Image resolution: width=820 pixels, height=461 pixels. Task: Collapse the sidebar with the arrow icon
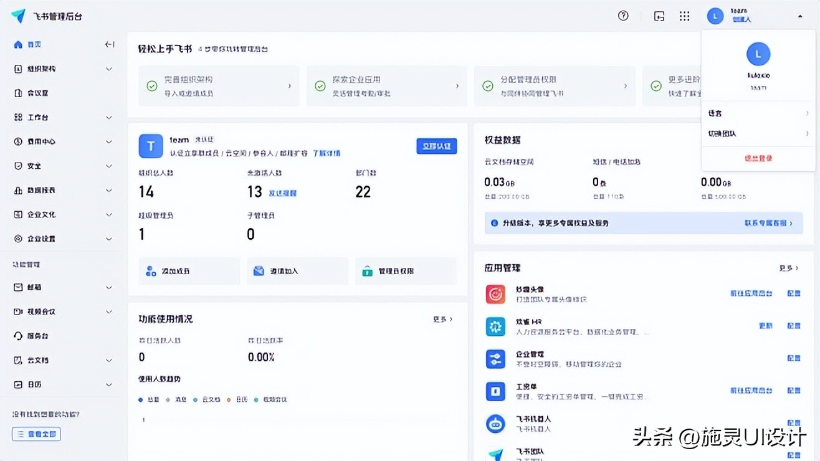click(110, 44)
